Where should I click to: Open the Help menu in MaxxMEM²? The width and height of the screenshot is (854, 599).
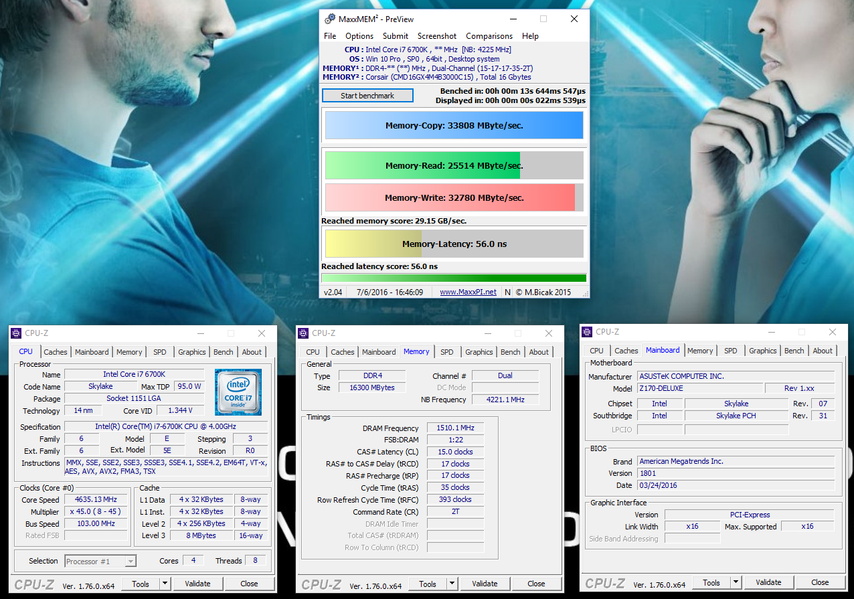tap(530, 36)
